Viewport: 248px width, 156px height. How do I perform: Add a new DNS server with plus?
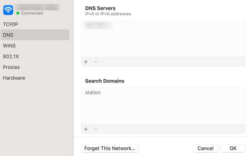click(x=86, y=62)
